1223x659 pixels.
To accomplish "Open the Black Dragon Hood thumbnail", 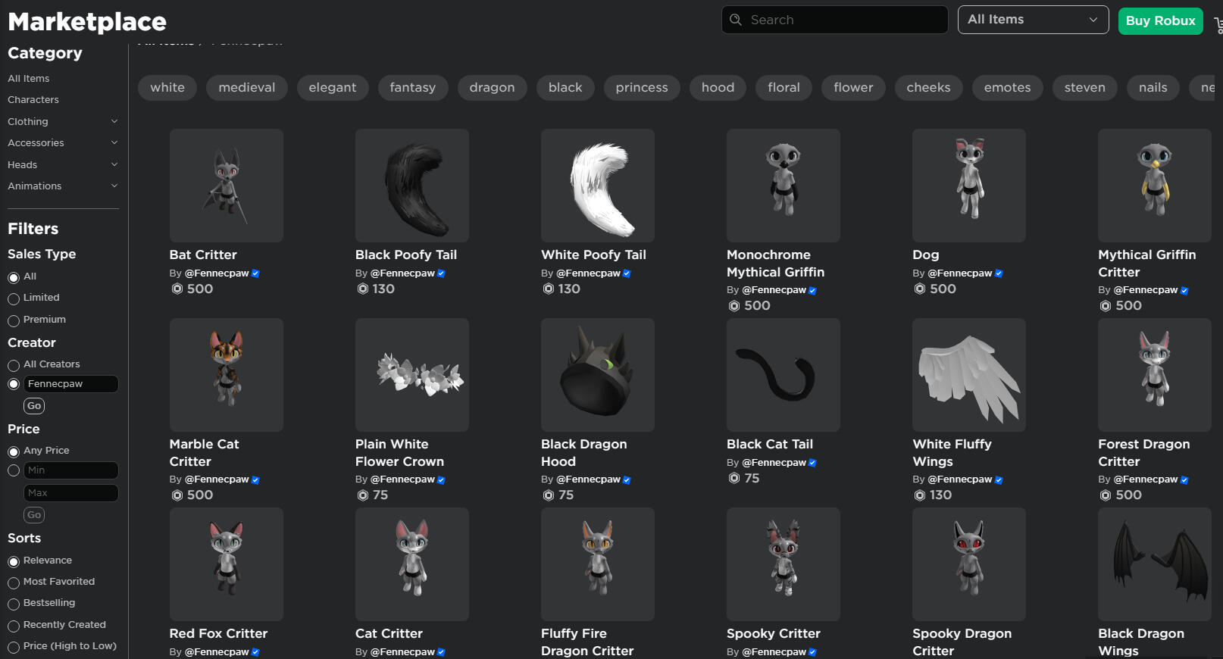I will 598,375.
